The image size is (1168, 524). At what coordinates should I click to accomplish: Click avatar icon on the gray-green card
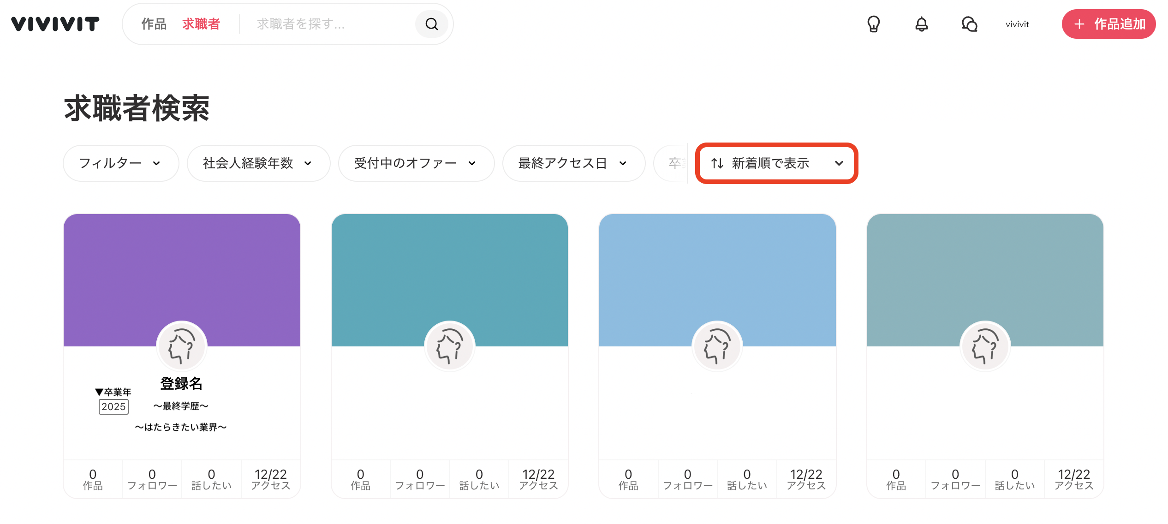coord(985,346)
